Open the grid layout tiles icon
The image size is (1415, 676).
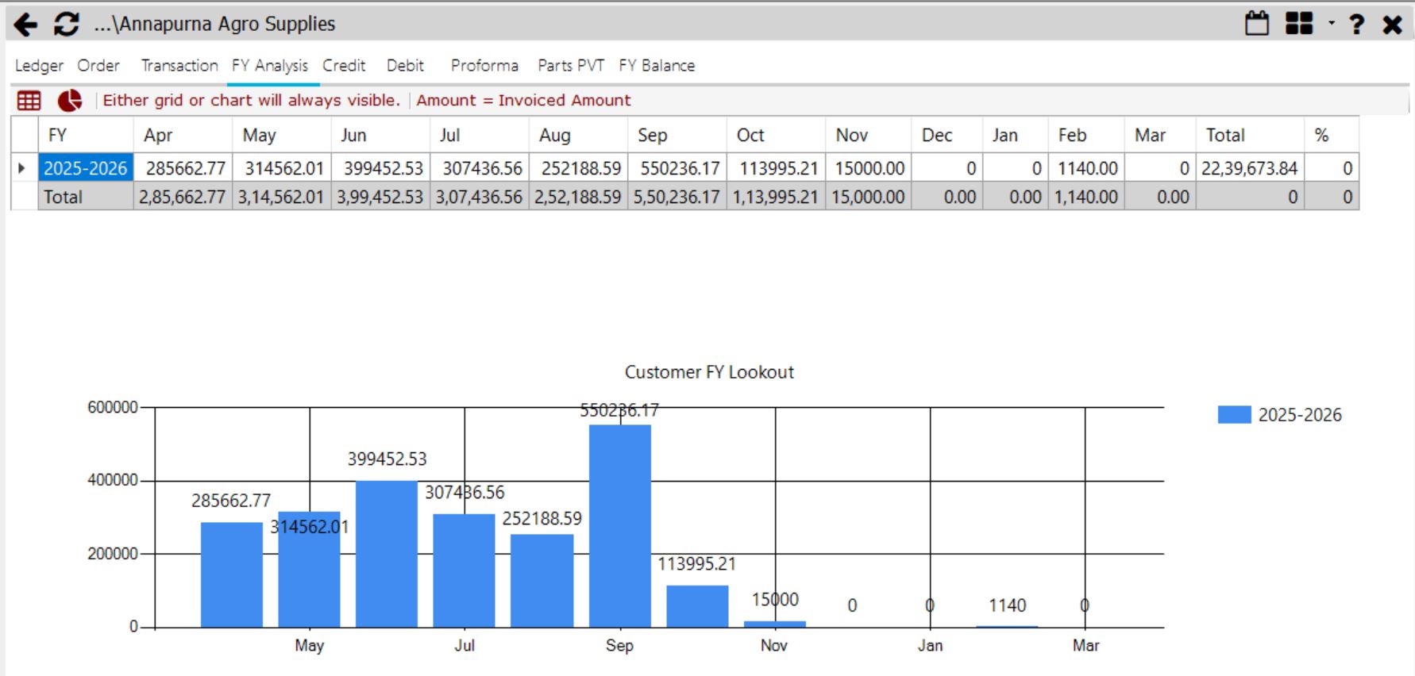click(1299, 24)
